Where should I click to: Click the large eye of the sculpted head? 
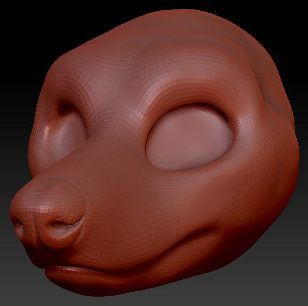tap(190, 138)
